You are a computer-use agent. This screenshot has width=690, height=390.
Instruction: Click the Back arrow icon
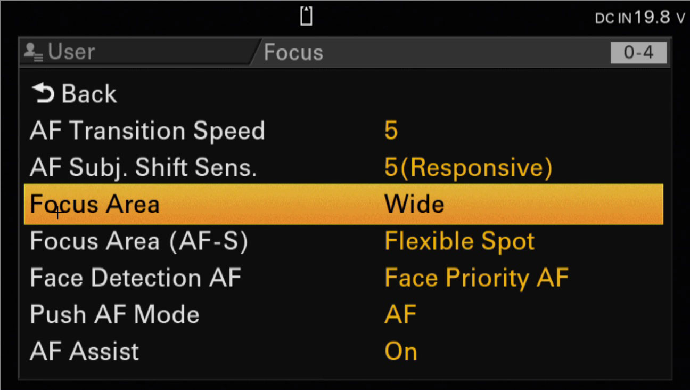tap(43, 94)
